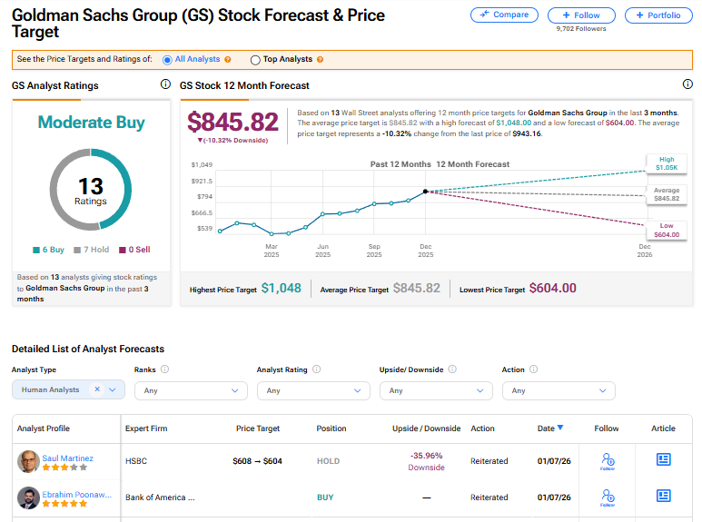Screen dimensions: 702x522
Task: Sort the table by the Date column header
Action: click(549, 428)
